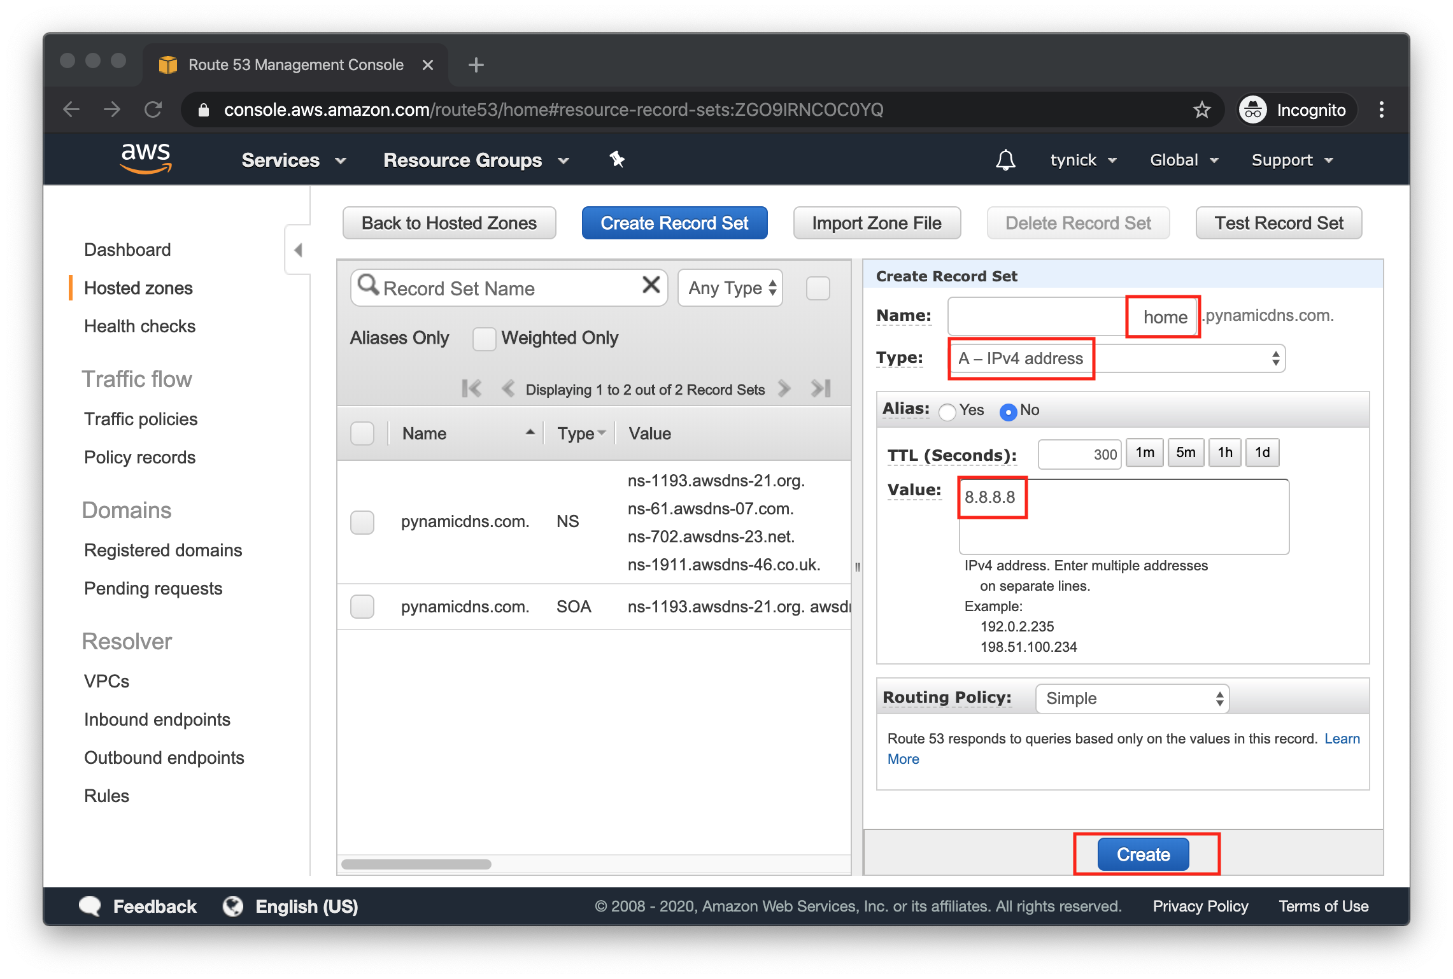Open Hosted zones in sidebar
The image size is (1453, 979).
coord(138,288)
